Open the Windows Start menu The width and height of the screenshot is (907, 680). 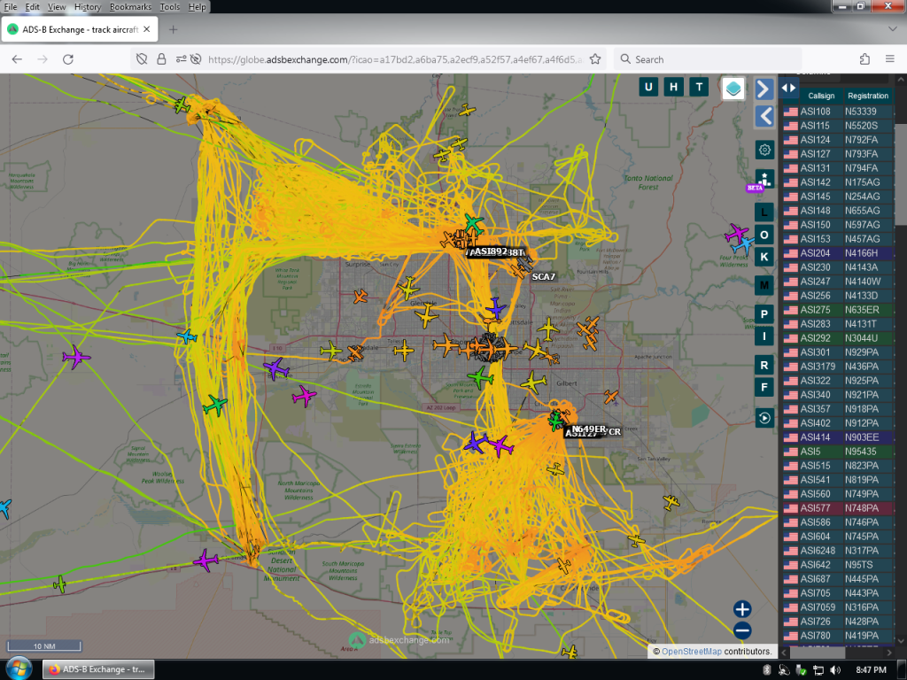pos(19,669)
